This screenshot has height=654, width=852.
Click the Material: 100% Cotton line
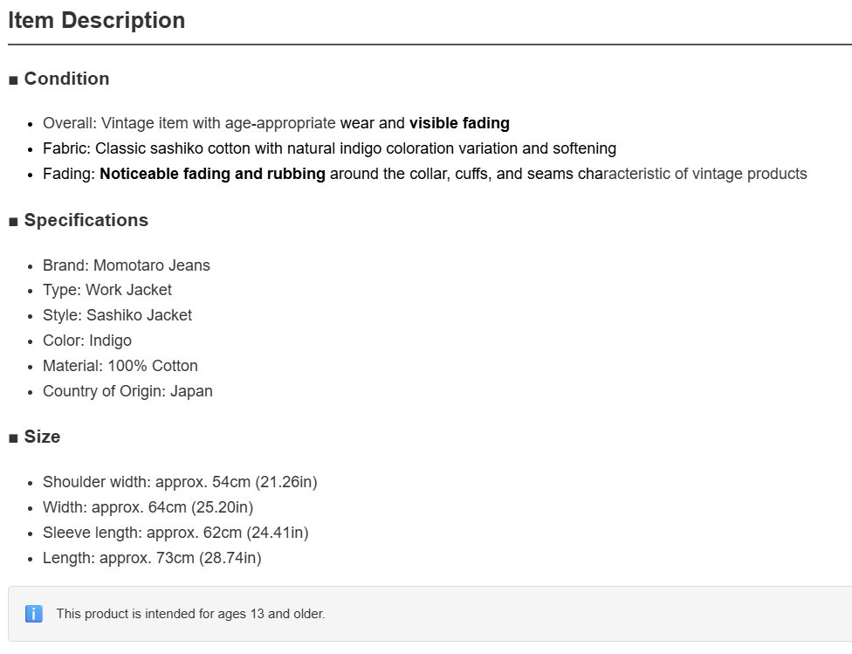click(x=120, y=366)
